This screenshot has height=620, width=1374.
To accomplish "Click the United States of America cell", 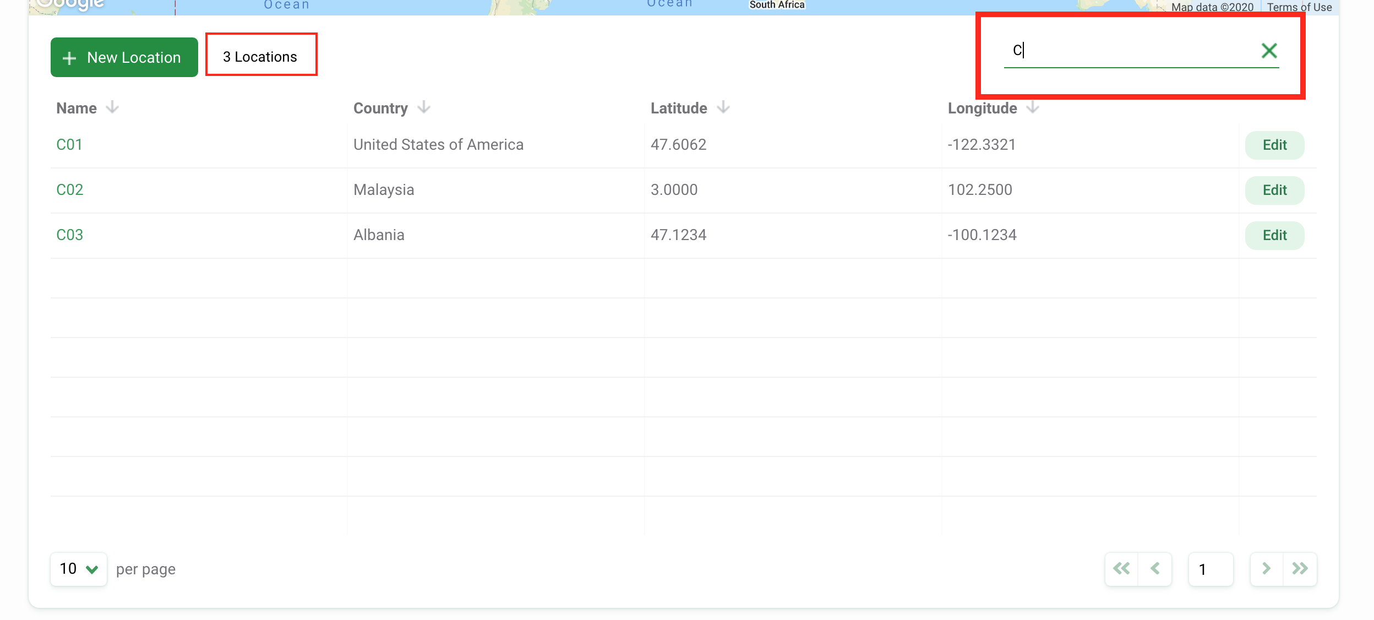I will pos(438,144).
